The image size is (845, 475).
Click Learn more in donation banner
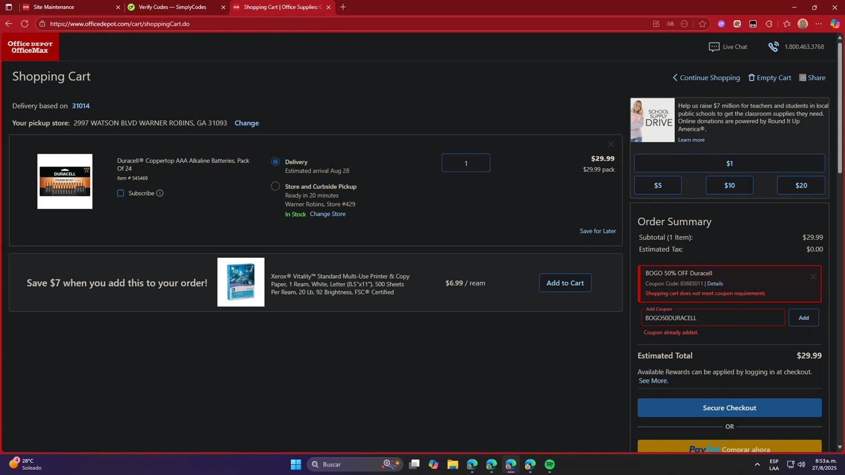click(x=691, y=140)
